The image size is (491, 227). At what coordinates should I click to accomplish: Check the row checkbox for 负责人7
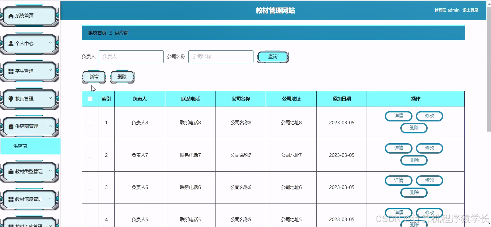coord(90,155)
